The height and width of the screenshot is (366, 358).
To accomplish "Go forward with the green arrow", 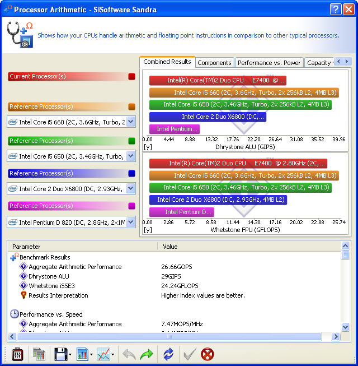I will pos(147,355).
